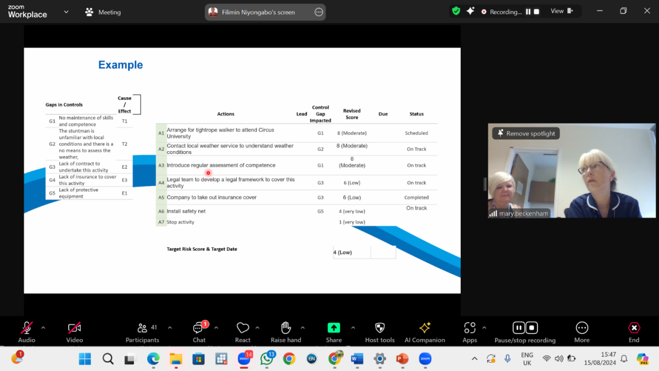The width and height of the screenshot is (659, 371).
Task: Click the Recording... status indicator
Action: (x=501, y=12)
